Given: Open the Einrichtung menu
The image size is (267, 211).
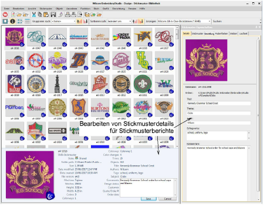Looking at the screenshot, I should click(x=119, y=9).
